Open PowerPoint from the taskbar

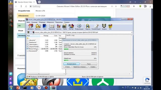(x=18, y=88)
